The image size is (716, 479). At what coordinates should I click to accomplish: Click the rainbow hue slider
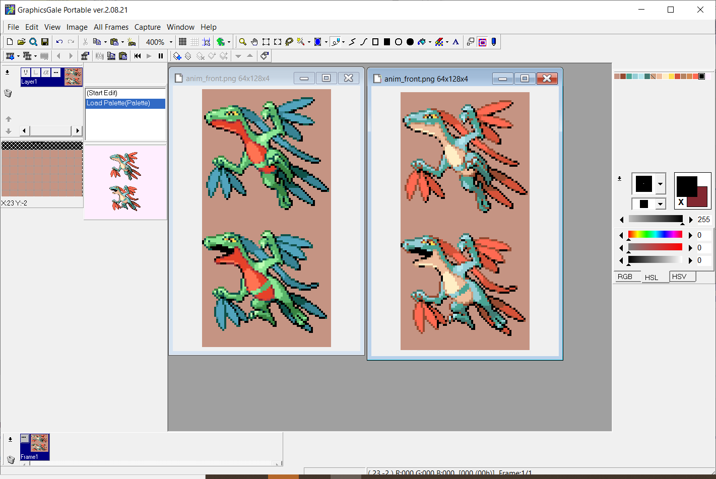(x=655, y=235)
